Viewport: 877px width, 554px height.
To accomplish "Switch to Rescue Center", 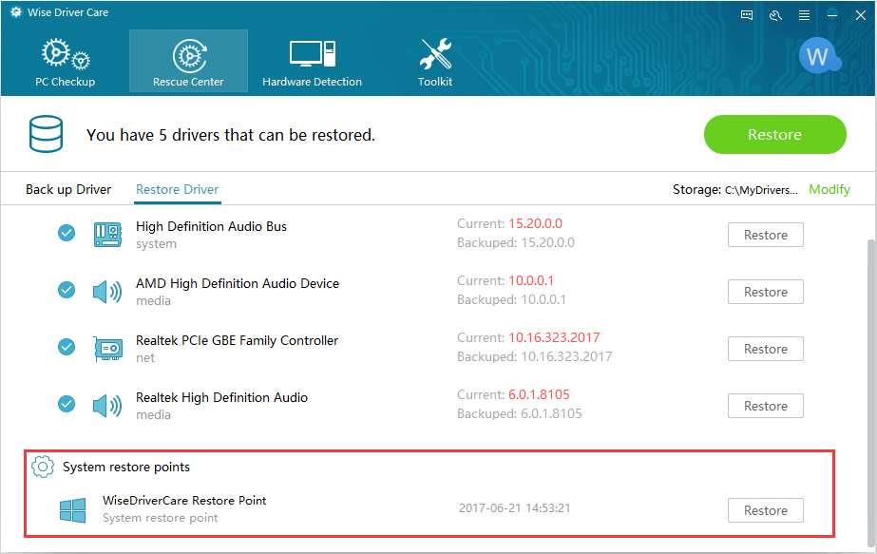I will tap(188, 61).
